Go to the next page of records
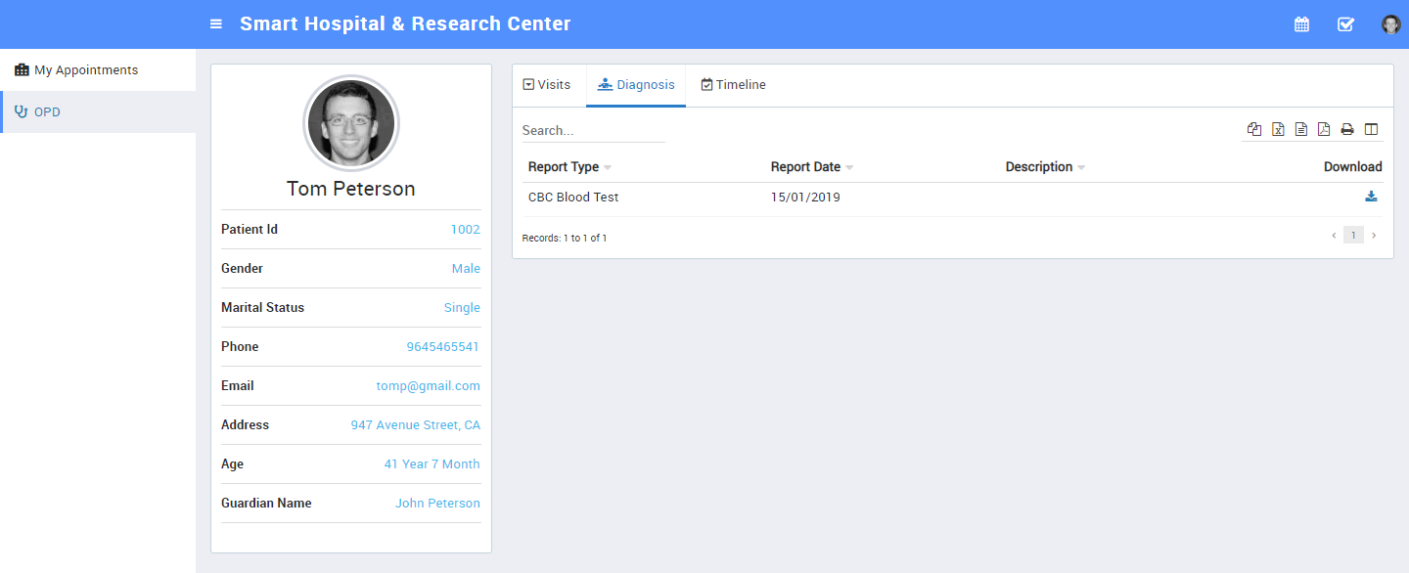The image size is (1409, 573). coord(1374,236)
